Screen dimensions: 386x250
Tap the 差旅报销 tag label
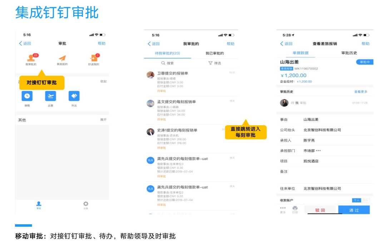pos(287,68)
